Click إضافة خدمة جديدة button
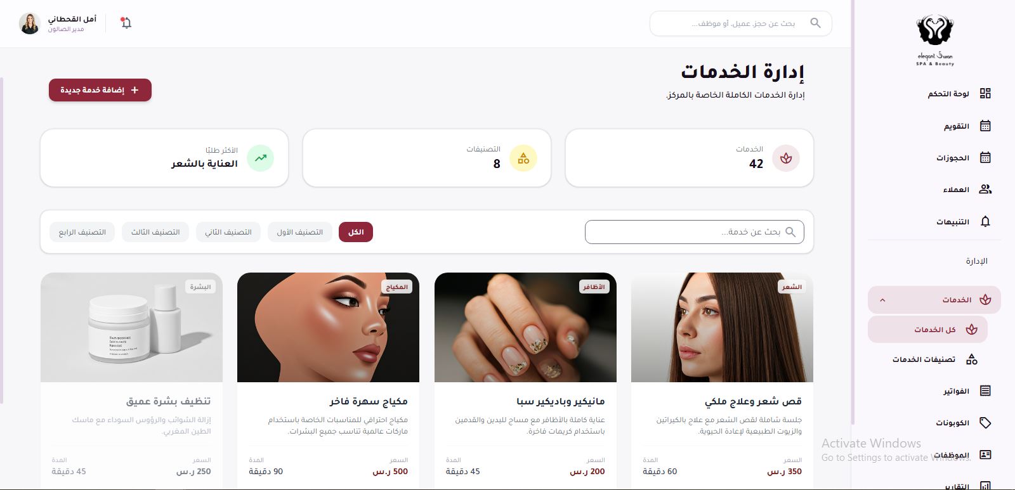The width and height of the screenshot is (1015, 490). pyautogui.click(x=100, y=90)
